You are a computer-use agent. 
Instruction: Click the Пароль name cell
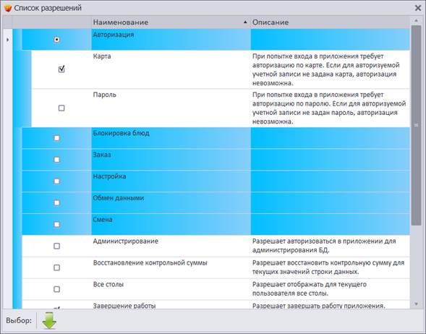(x=171, y=108)
